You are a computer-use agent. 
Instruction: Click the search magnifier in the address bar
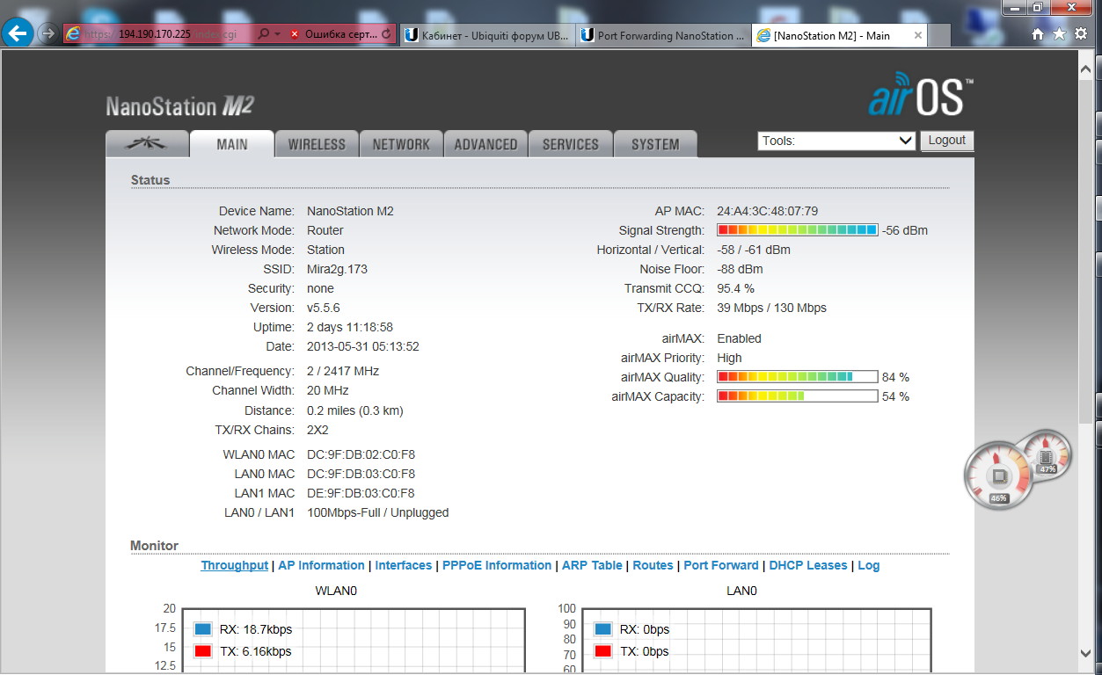262,34
